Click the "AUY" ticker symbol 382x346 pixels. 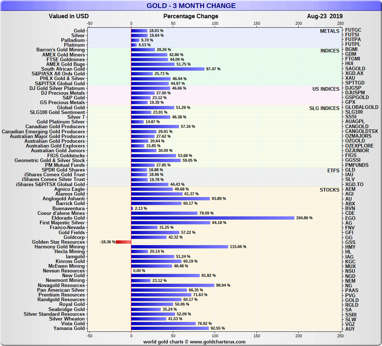click(x=350, y=329)
